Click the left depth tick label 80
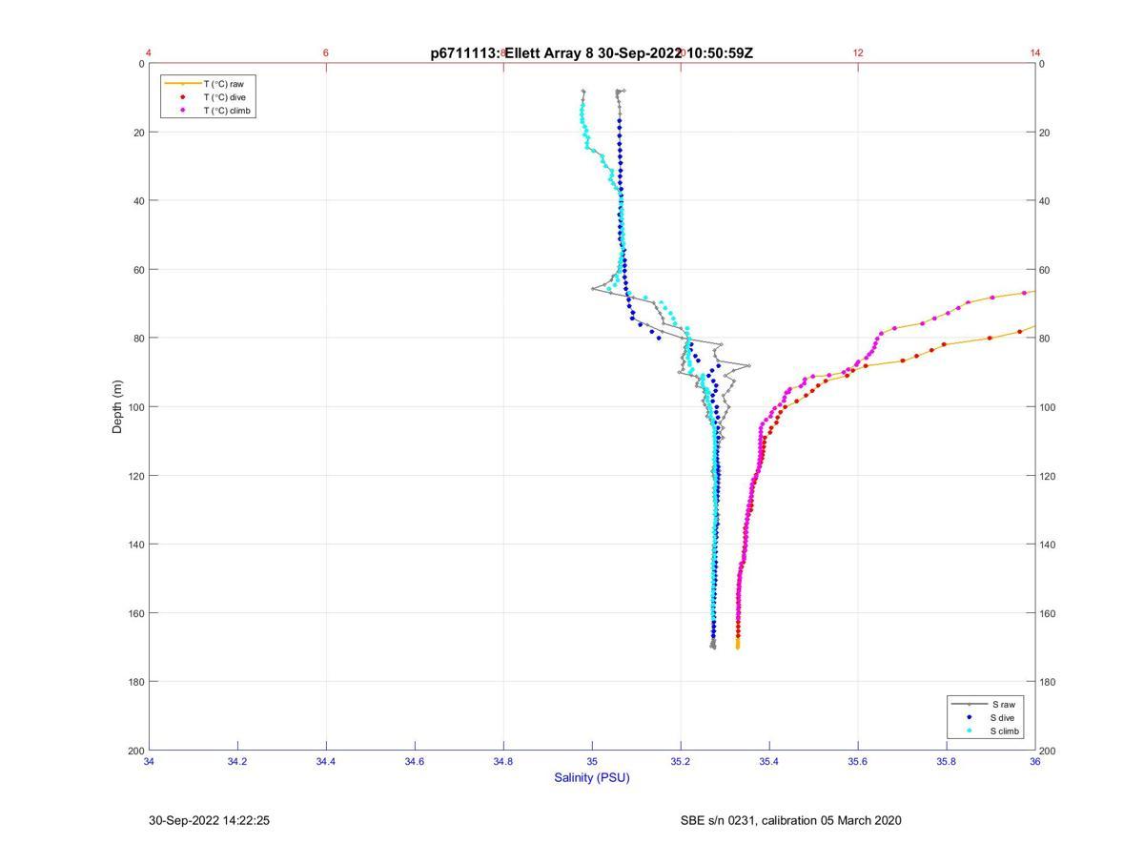The image size is (1144, 844). pos(139,339)
